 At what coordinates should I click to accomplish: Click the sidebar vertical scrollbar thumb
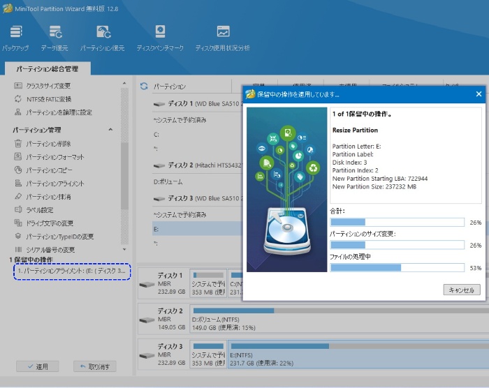coord(124,176)
